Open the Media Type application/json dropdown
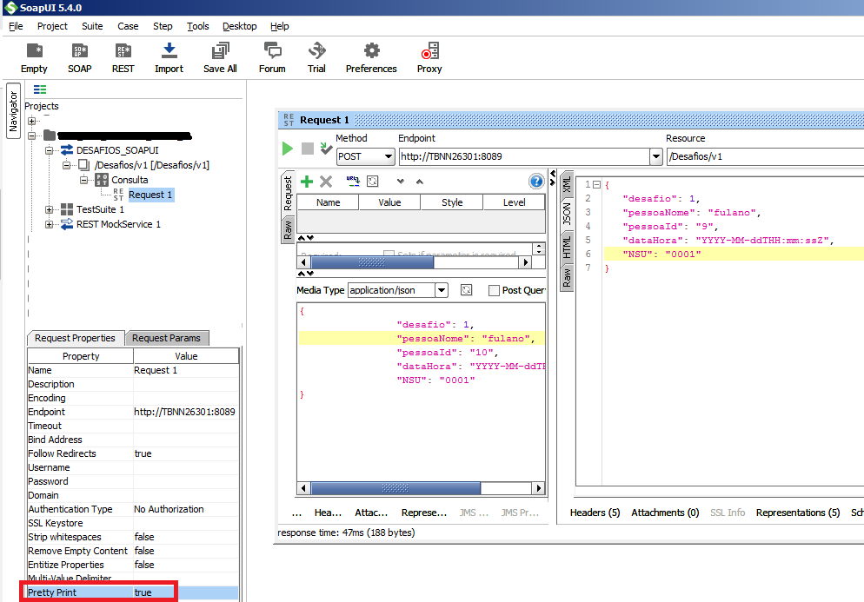The height and width of the screenshot is (602, 864). point(442,290)
